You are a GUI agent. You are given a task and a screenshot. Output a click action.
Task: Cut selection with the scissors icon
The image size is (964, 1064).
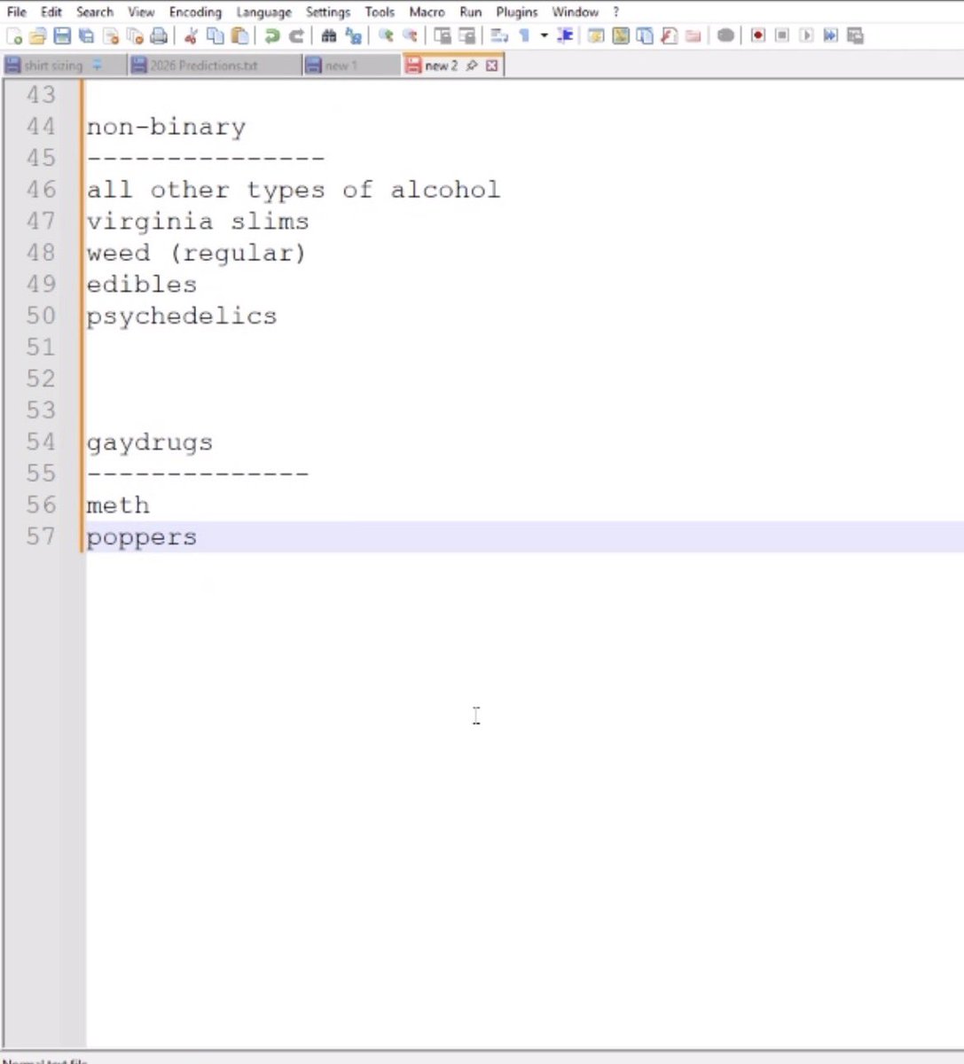[191, 36]
